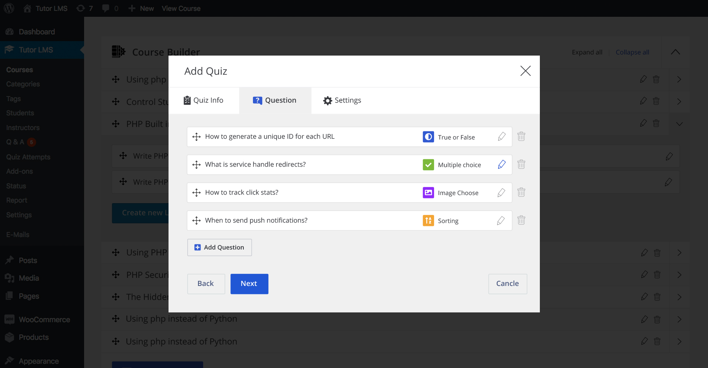Image resolution: width=708 pixels, height=368 pixels.
Task: Click the trash icon for True or False question
Action: (521, 137)
